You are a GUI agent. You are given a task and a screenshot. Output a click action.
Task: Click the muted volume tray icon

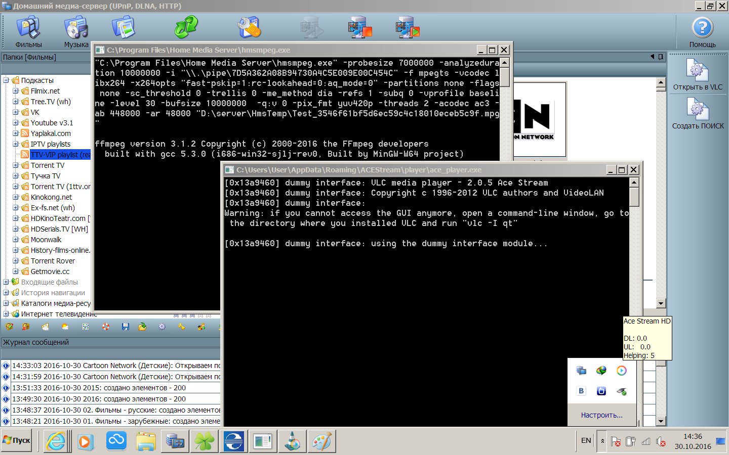coord(661,441)
